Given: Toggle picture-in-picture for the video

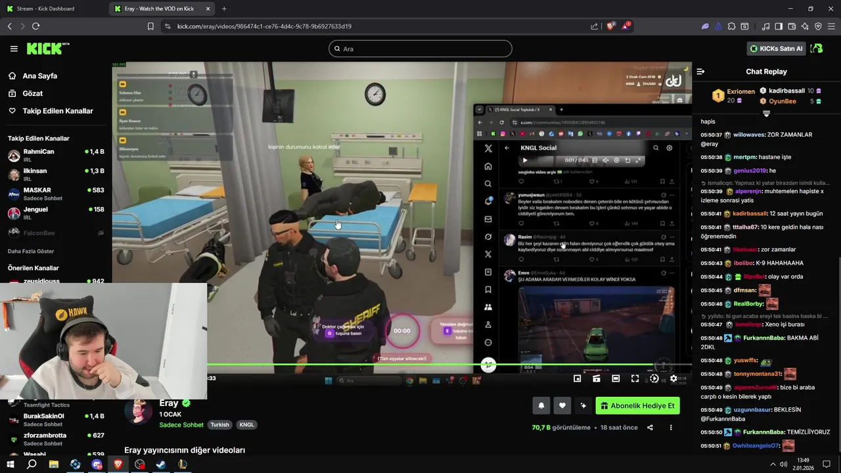Looking at the screenshot, I should point(577,378).
